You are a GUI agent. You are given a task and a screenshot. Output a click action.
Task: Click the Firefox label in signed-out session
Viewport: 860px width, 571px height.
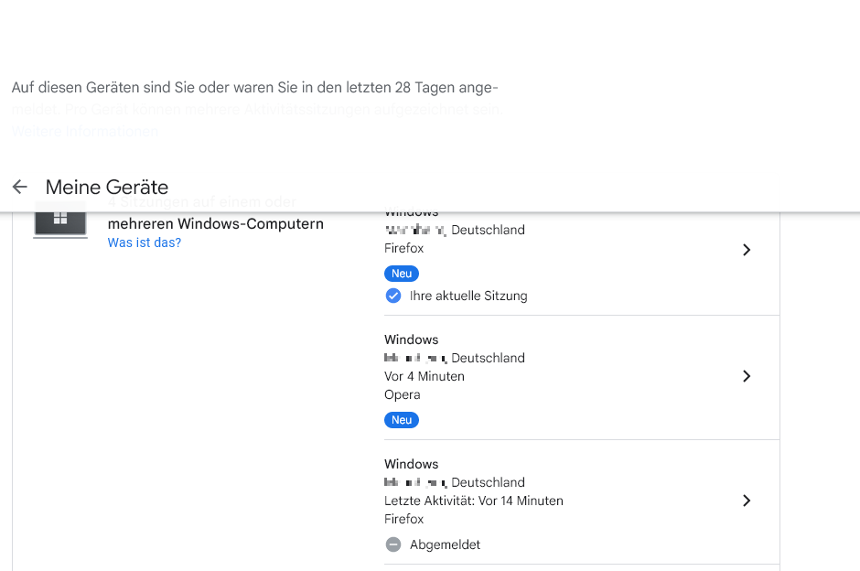[x=404, y=519]
